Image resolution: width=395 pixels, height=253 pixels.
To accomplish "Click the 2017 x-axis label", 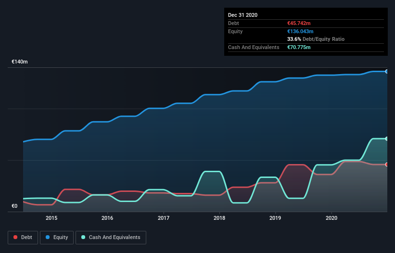I will click(x=164, y=218).
